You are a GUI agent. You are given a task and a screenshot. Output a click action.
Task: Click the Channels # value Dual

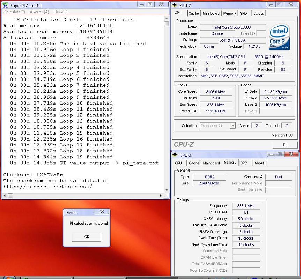pyautogui.click(x=278, y=177)
